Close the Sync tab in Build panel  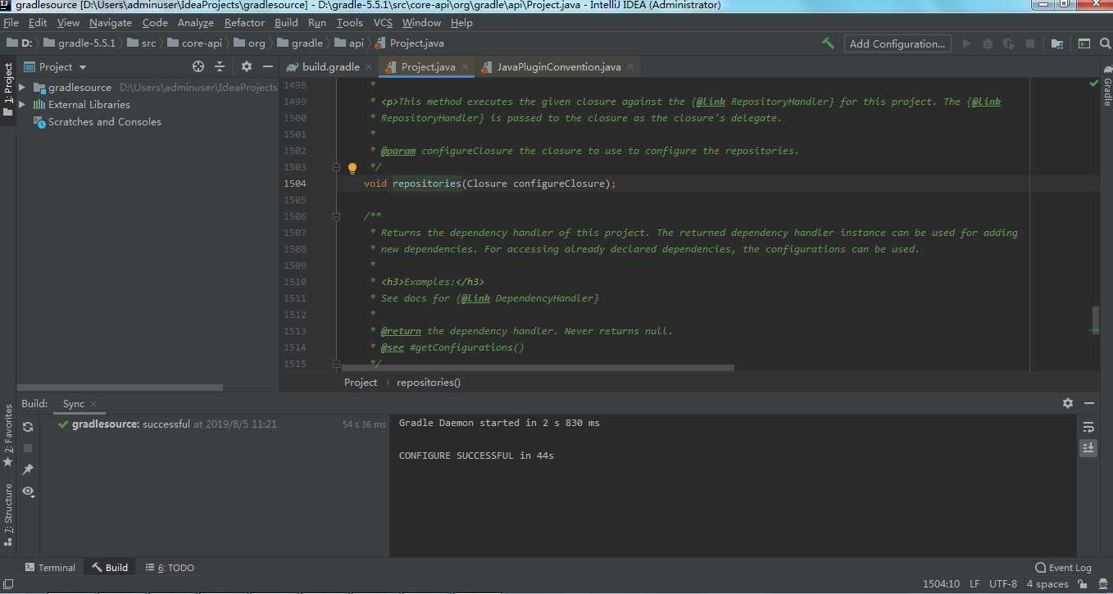pos(93,404)
